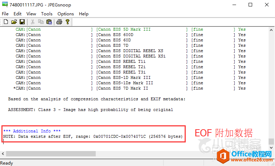Click the Cut scissors icon
275x166 pixels.
[x=32, y=22]
